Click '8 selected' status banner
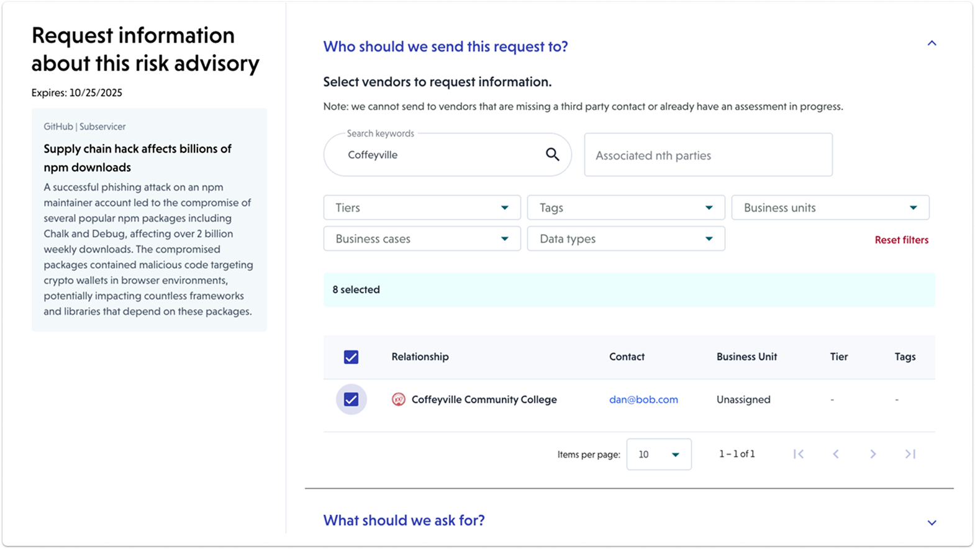This screenshot has height=549, width=975. [629, 289]
